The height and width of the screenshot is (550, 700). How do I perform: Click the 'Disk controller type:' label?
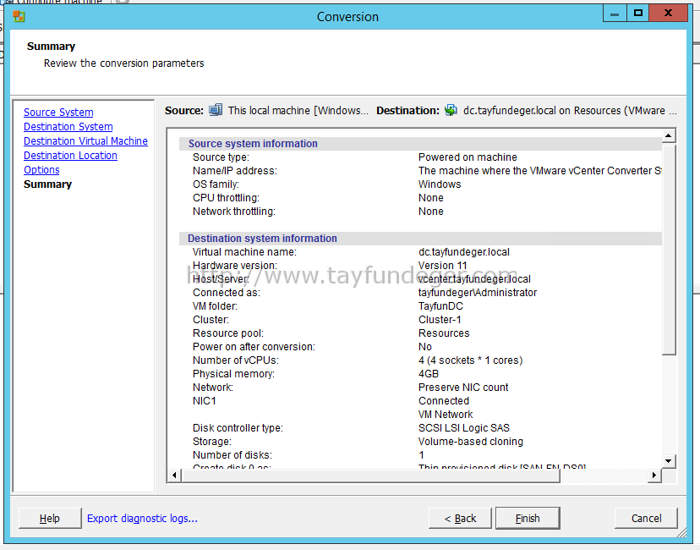pyautogui.click(x=238, y=428)
